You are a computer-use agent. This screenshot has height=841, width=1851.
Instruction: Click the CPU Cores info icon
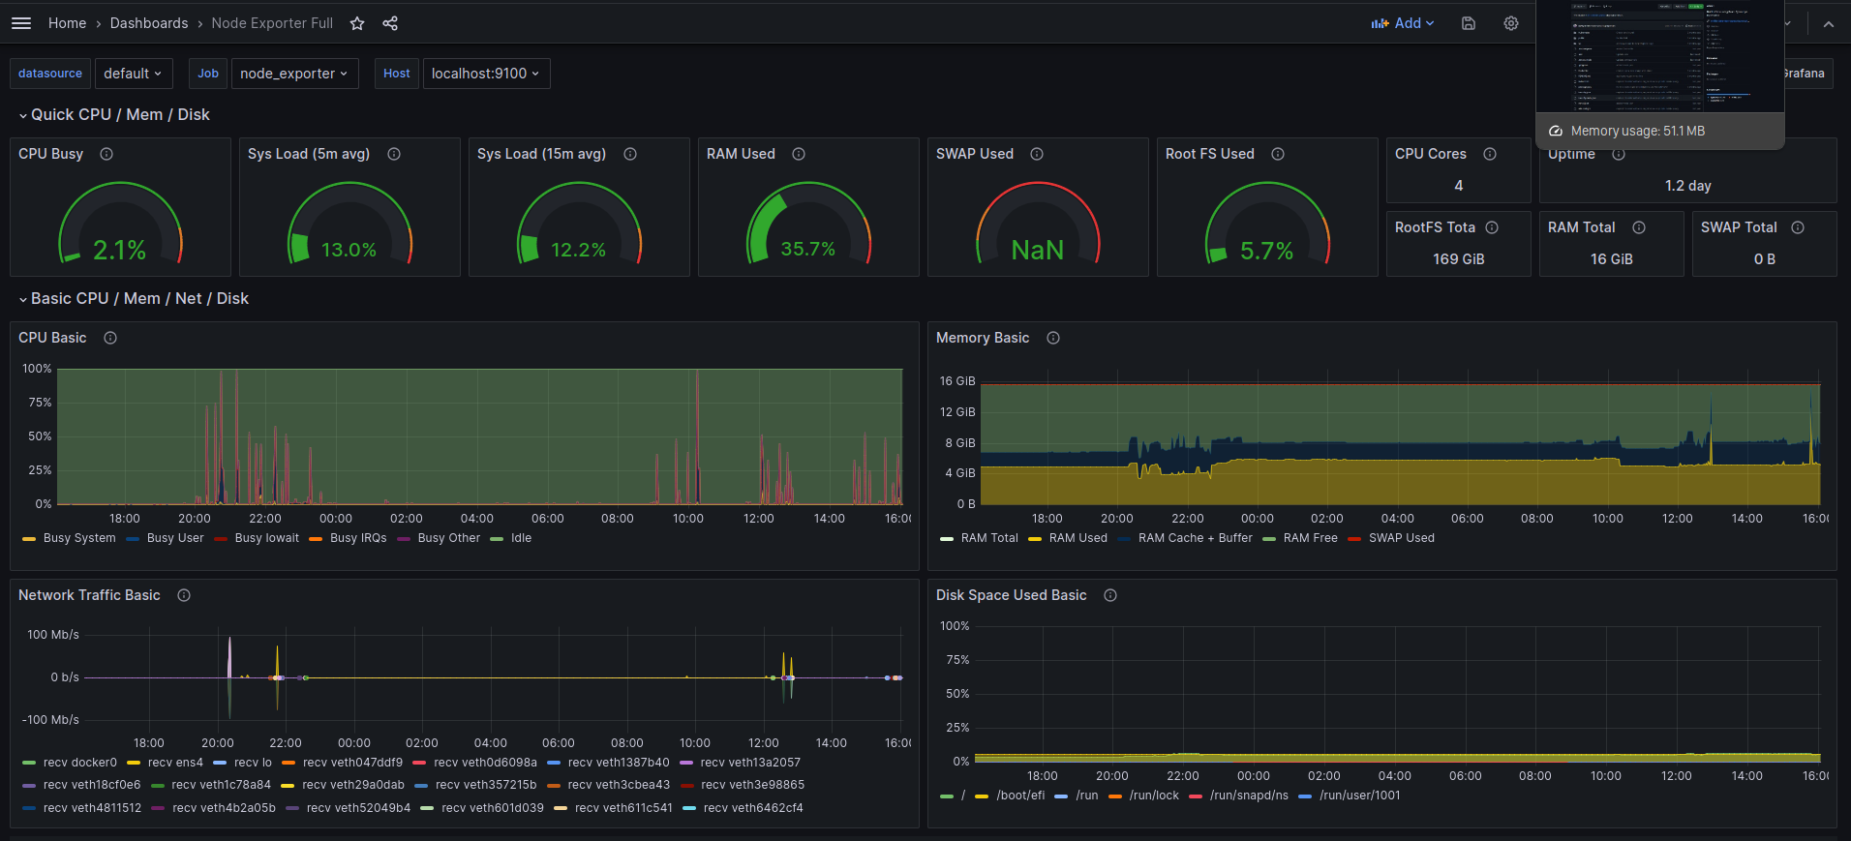[1490, 154]
